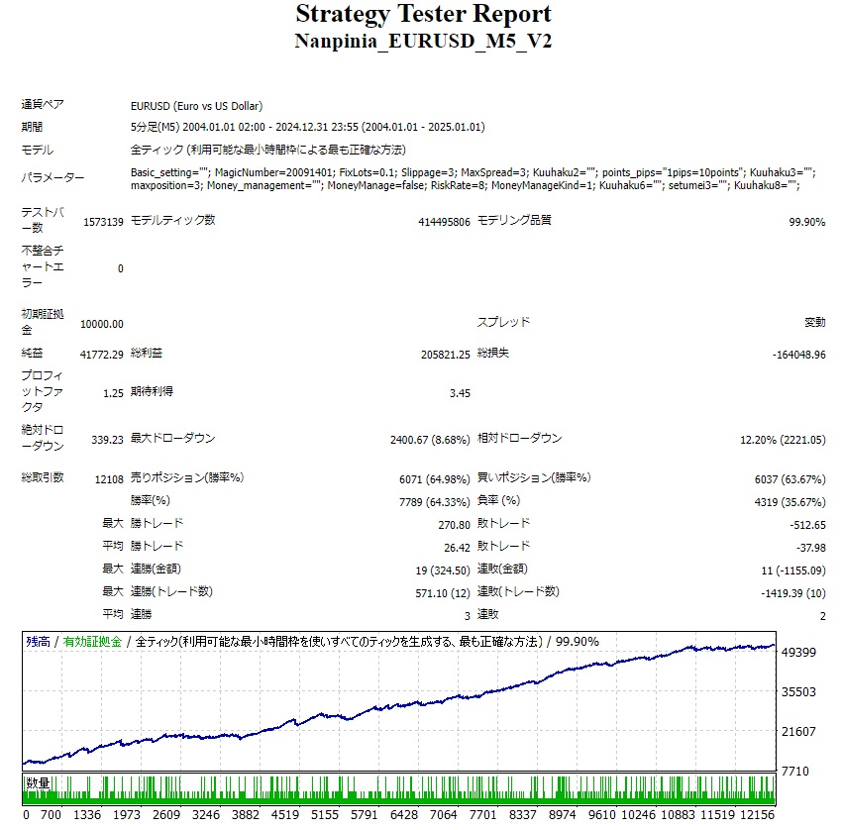Click initial deposit value 10000.00
Viewport: 843px width, 830px height.
102,324
